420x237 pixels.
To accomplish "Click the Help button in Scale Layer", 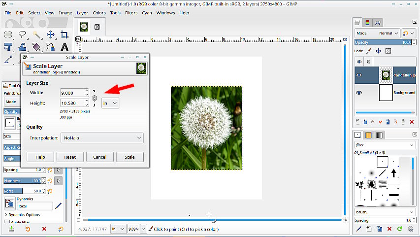I will click(x=40, y=157).
